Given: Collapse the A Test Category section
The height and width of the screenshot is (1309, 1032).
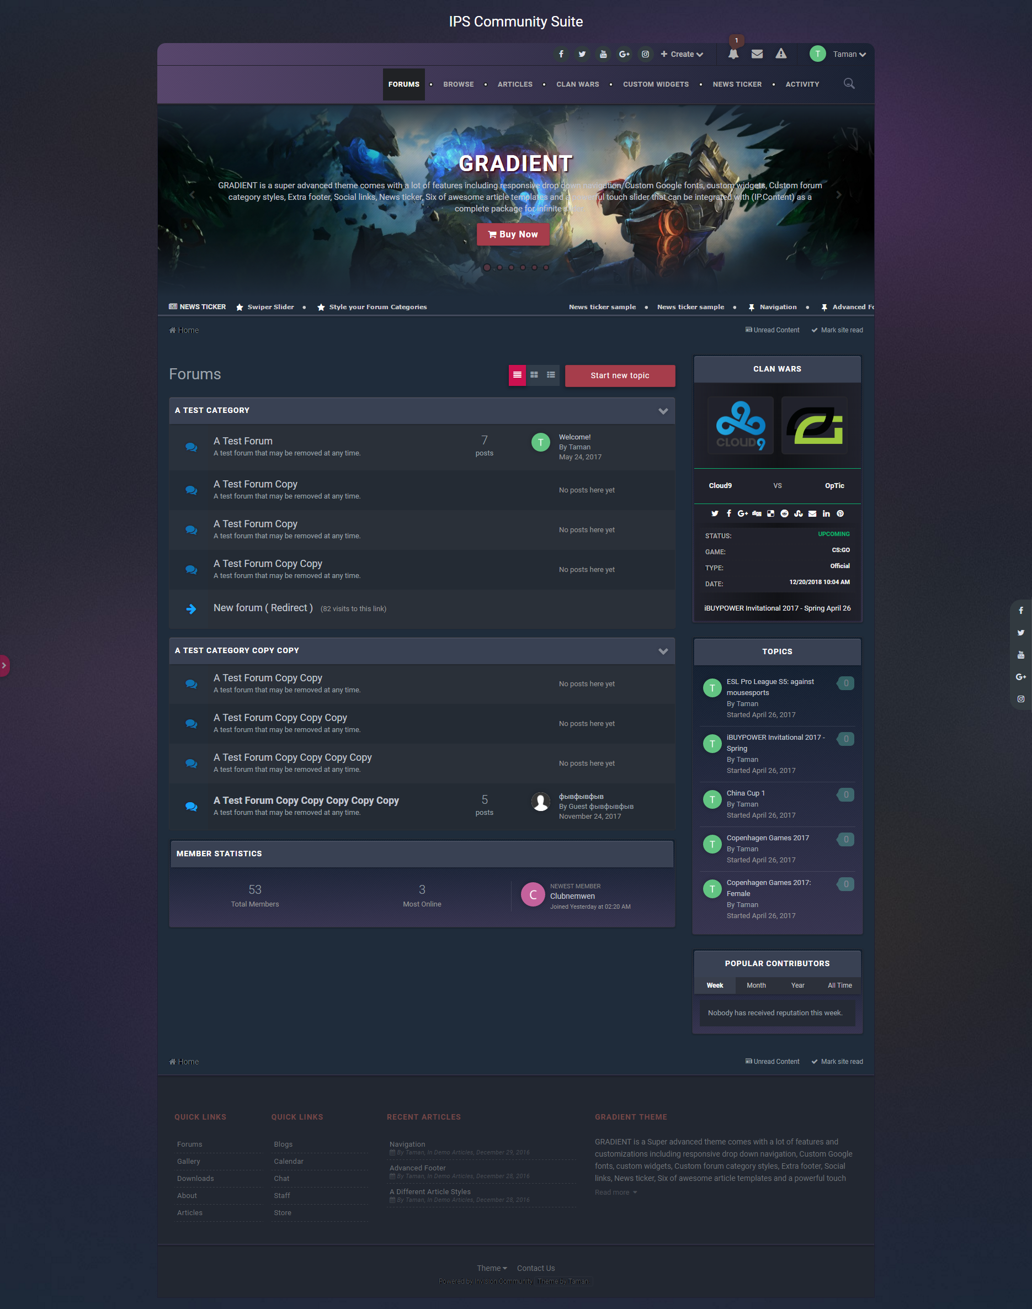Looking at the screenshot, I should coord(663,411).
